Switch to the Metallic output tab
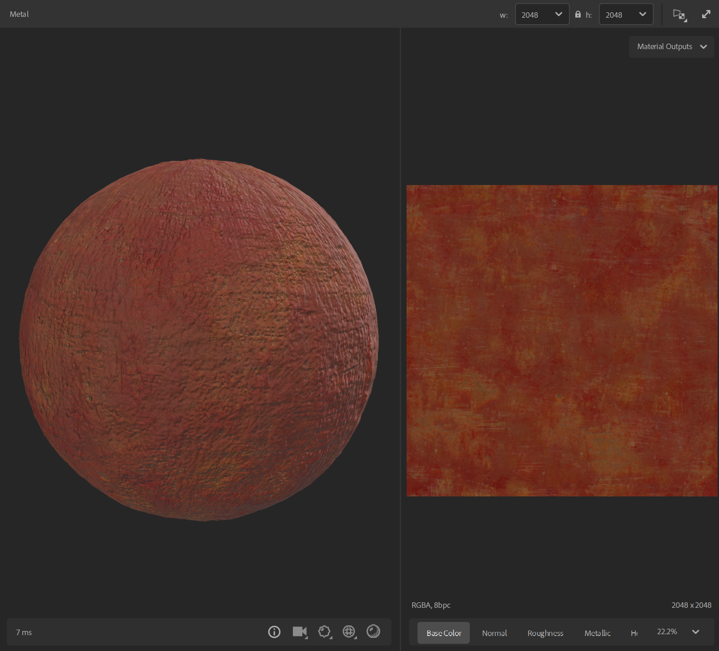 pyautogui.click(x=597, y=633)
